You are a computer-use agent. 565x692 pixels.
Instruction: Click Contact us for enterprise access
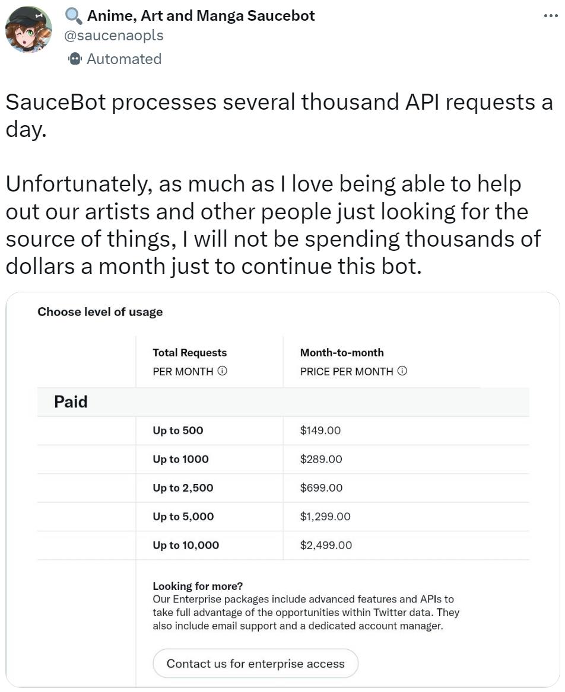click(x=256, y=664)
